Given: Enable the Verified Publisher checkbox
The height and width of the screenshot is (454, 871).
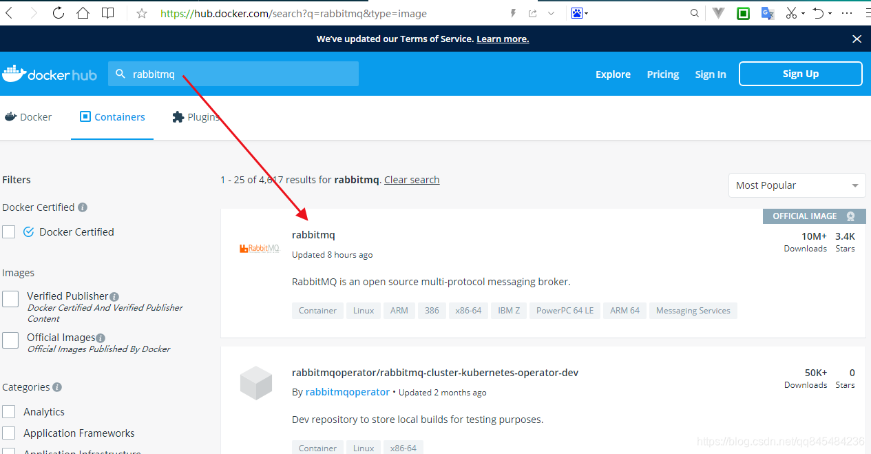Looking at the screenshot, I should tap(10, 298).
